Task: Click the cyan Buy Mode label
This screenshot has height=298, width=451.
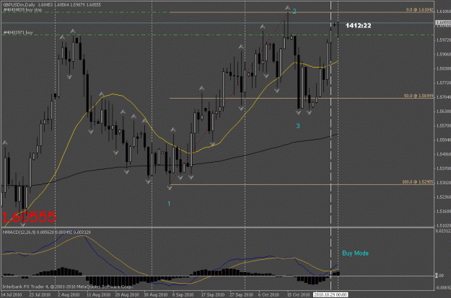Action: tap(355, 253)
